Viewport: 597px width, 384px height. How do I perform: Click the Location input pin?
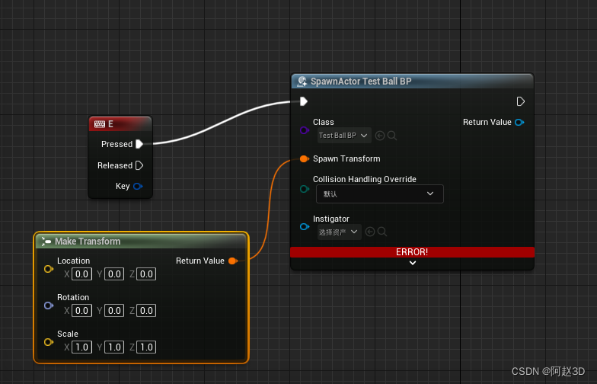(x=49, y=269)
